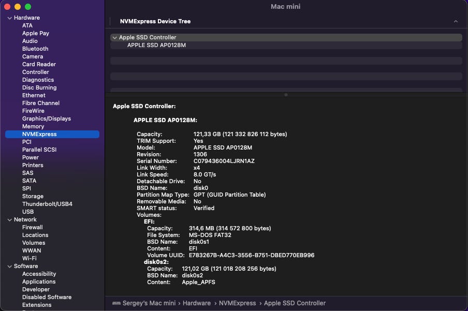
Task: Click the Mac mini icon in path bar
Action: 116,303
